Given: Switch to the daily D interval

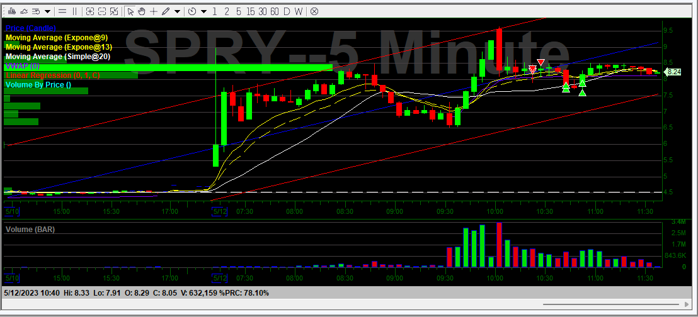Looking at the screenshot, I should 286,11.
